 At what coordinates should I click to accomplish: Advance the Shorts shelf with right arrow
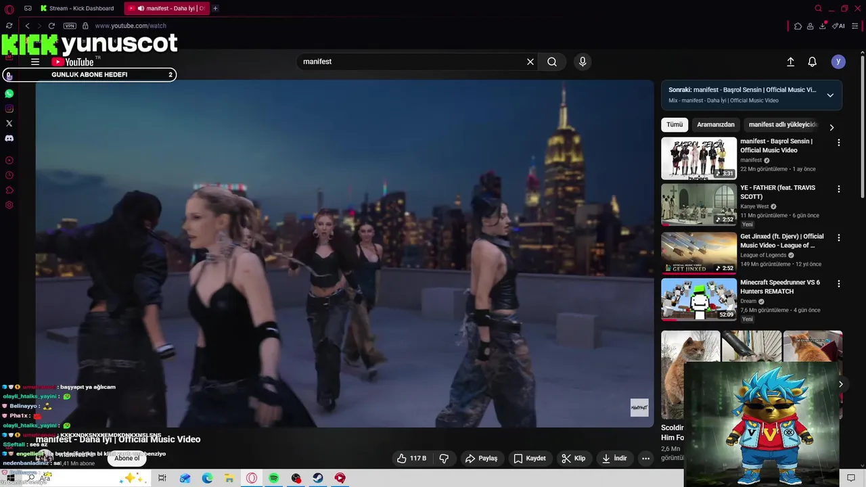(x=840, y=384)
